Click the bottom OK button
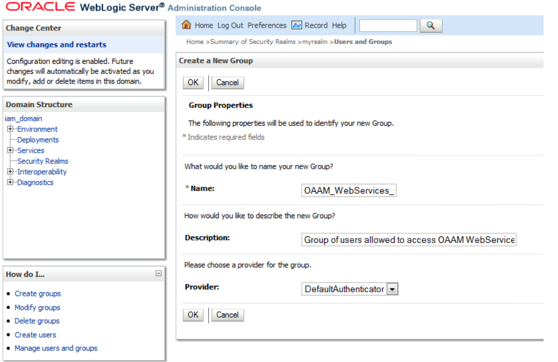Image resolution: width=558 pixels, height=362 pixels. [193, 315]
